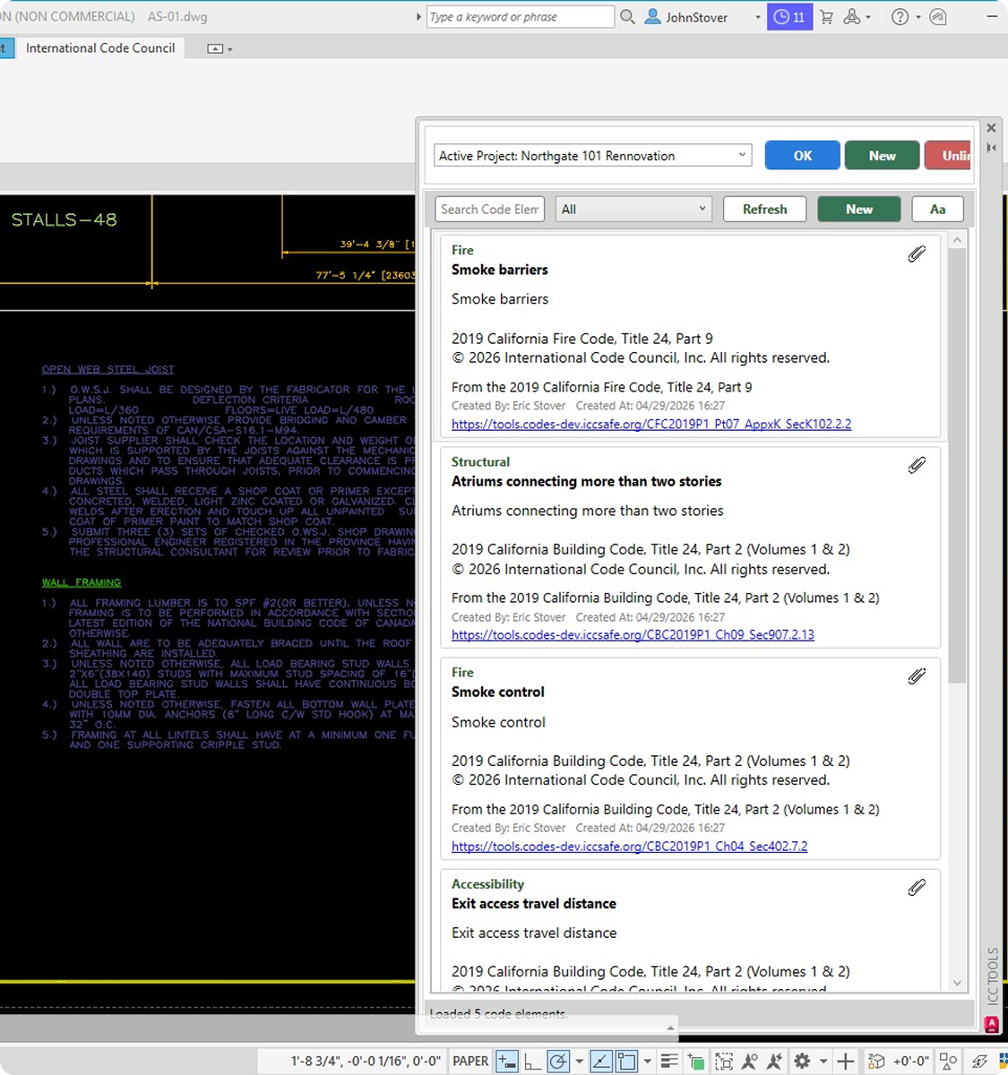
Task: Click the code list vertical scrollbar thumb
Action: pos(957,466)
